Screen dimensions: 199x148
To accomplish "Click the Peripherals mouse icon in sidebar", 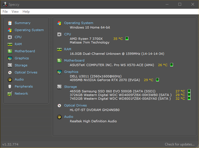I will tap(10, 86).
